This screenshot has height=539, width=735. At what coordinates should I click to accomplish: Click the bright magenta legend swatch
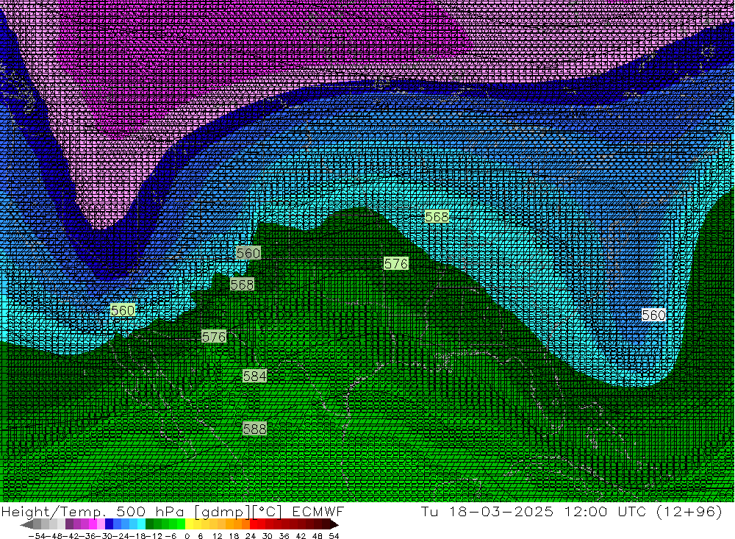(x=93, y=524)
